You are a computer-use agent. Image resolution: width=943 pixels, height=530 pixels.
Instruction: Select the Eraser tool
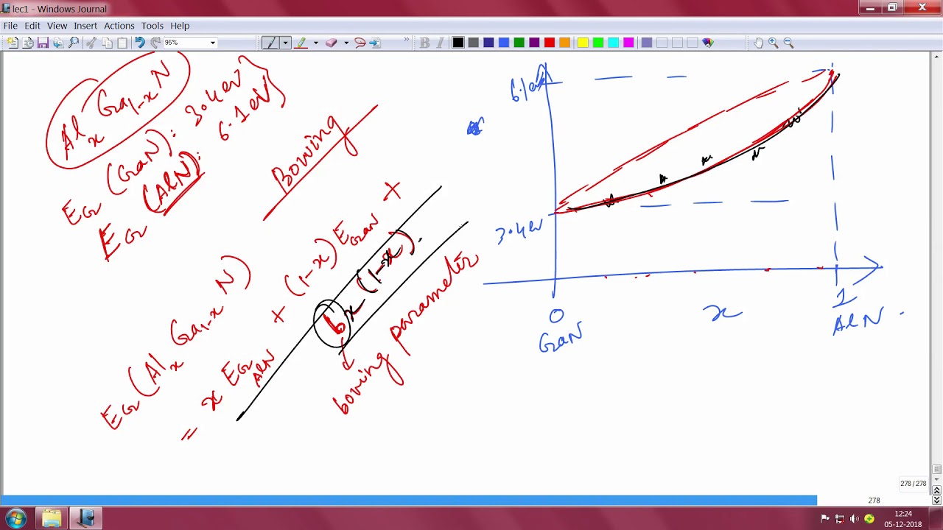pyautogui.click(x=331, y=43)
